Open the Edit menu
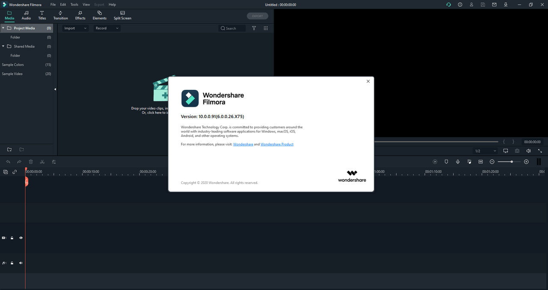 (63, 4)
